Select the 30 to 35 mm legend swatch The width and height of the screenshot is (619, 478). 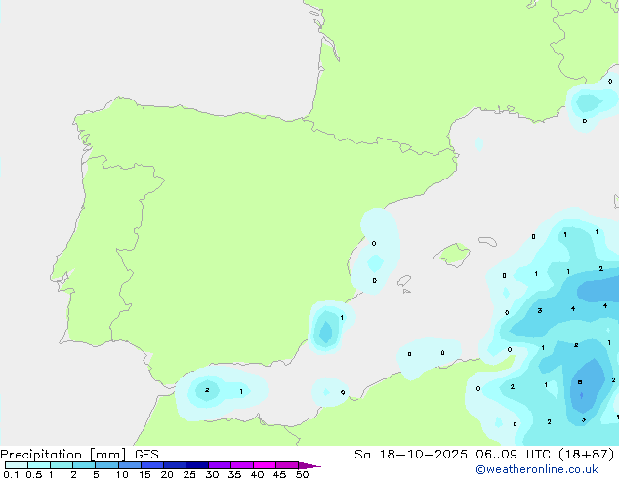[x=220, y=465]
